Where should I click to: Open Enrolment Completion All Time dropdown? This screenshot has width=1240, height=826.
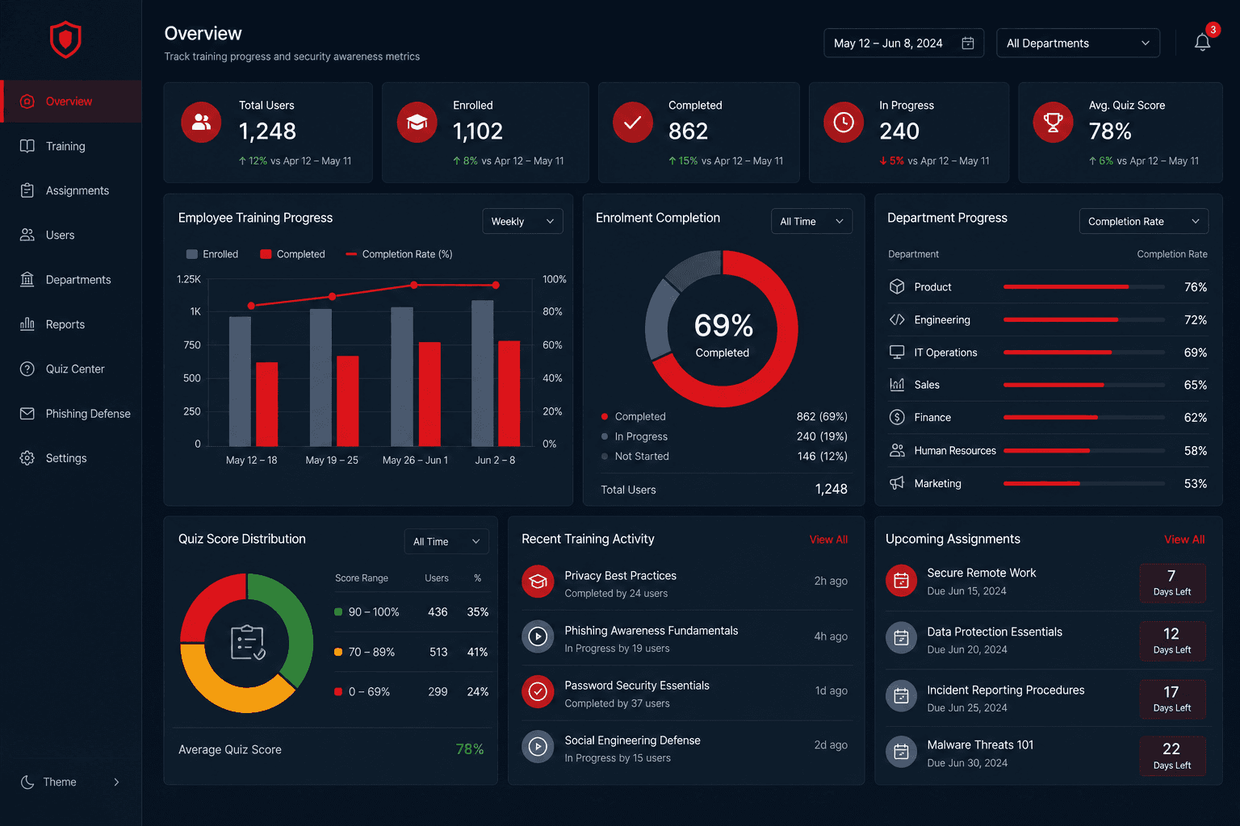811,221
